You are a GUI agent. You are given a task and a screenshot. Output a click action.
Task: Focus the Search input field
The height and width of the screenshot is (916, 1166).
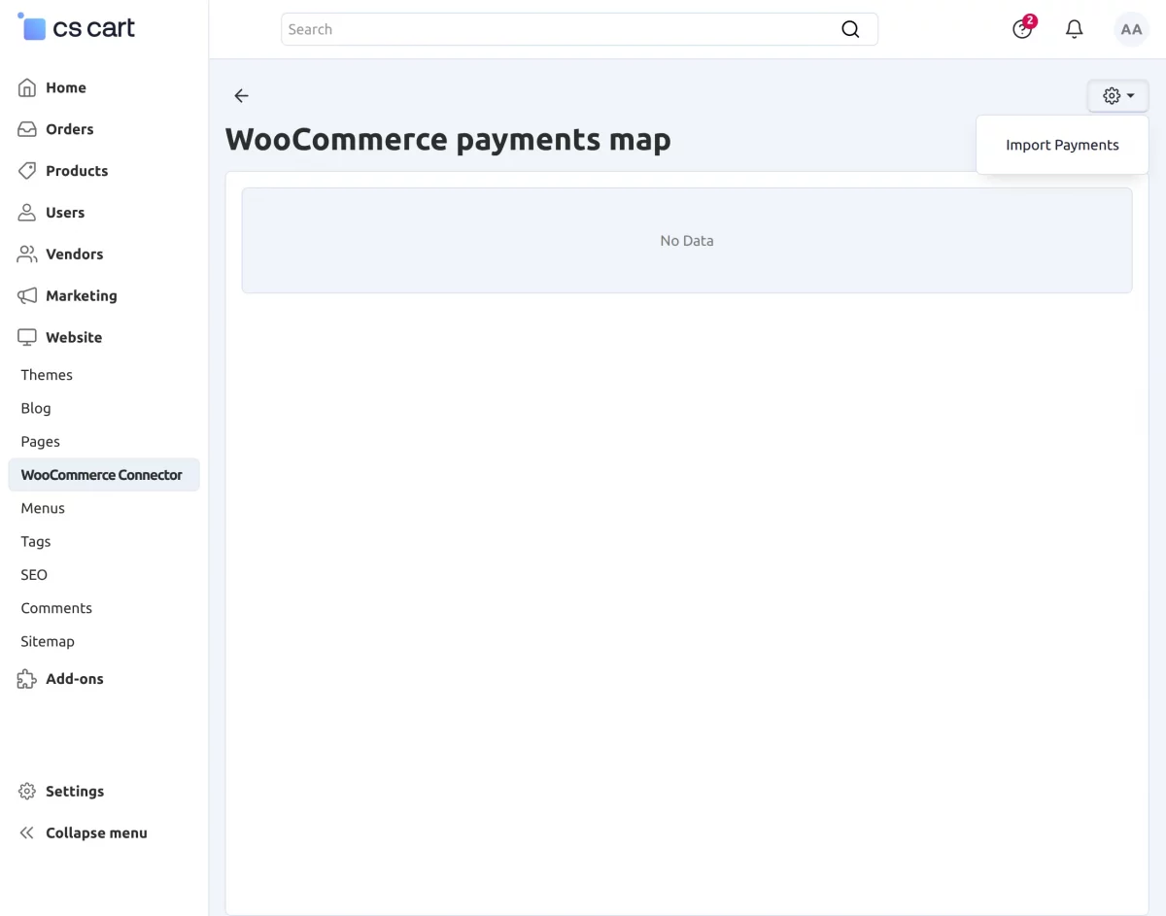click(579, 29)
